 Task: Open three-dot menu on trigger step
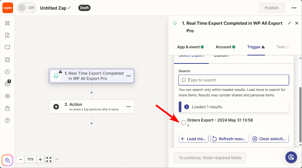pyautogui.click(x=128, y=76)
